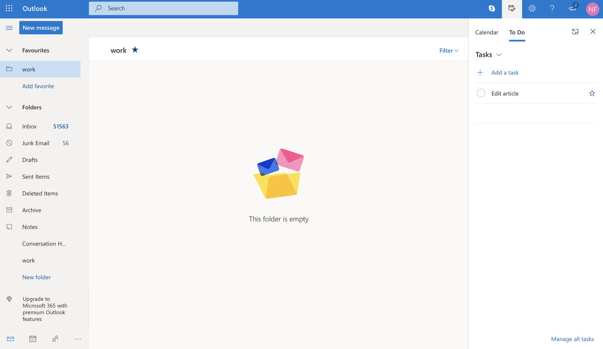The image size is (603, 349).
Task: Pop out the To Do panel
Action: 575,31
